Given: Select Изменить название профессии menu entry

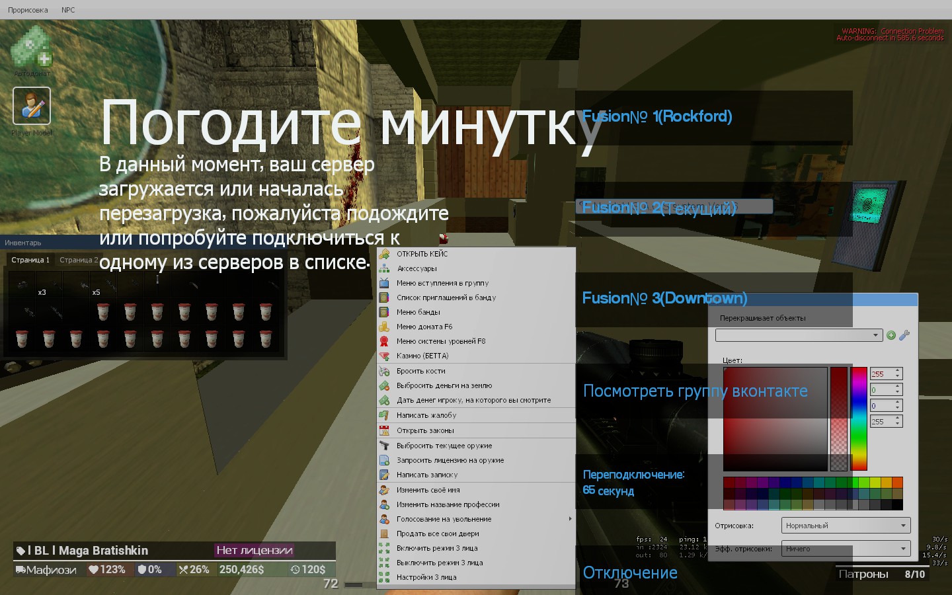Looking at the screenshot, I should pos(476,504).
